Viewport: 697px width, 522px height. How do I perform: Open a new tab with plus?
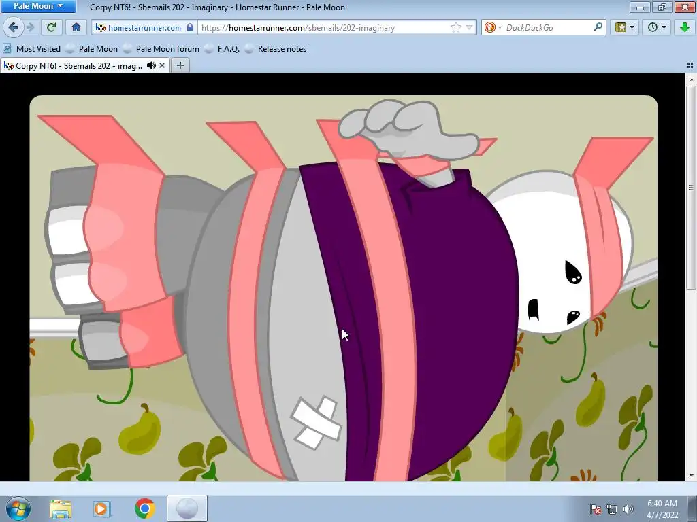coord(180,65)
